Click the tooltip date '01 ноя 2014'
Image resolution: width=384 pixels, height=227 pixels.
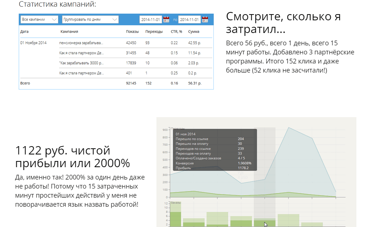185,134
